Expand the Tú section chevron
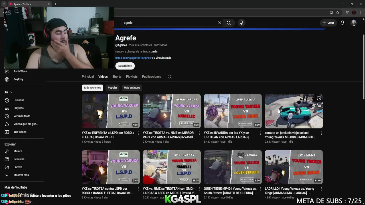The height and width of the screenshot is (205, 365). pos(11,92)
